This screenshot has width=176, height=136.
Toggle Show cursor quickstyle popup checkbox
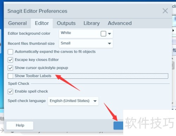click(x=10, y=68)
